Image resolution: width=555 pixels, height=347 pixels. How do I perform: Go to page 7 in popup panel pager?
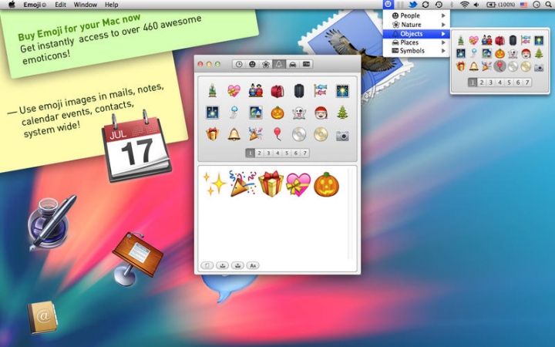pyautogui.click(x=527, y=83)
